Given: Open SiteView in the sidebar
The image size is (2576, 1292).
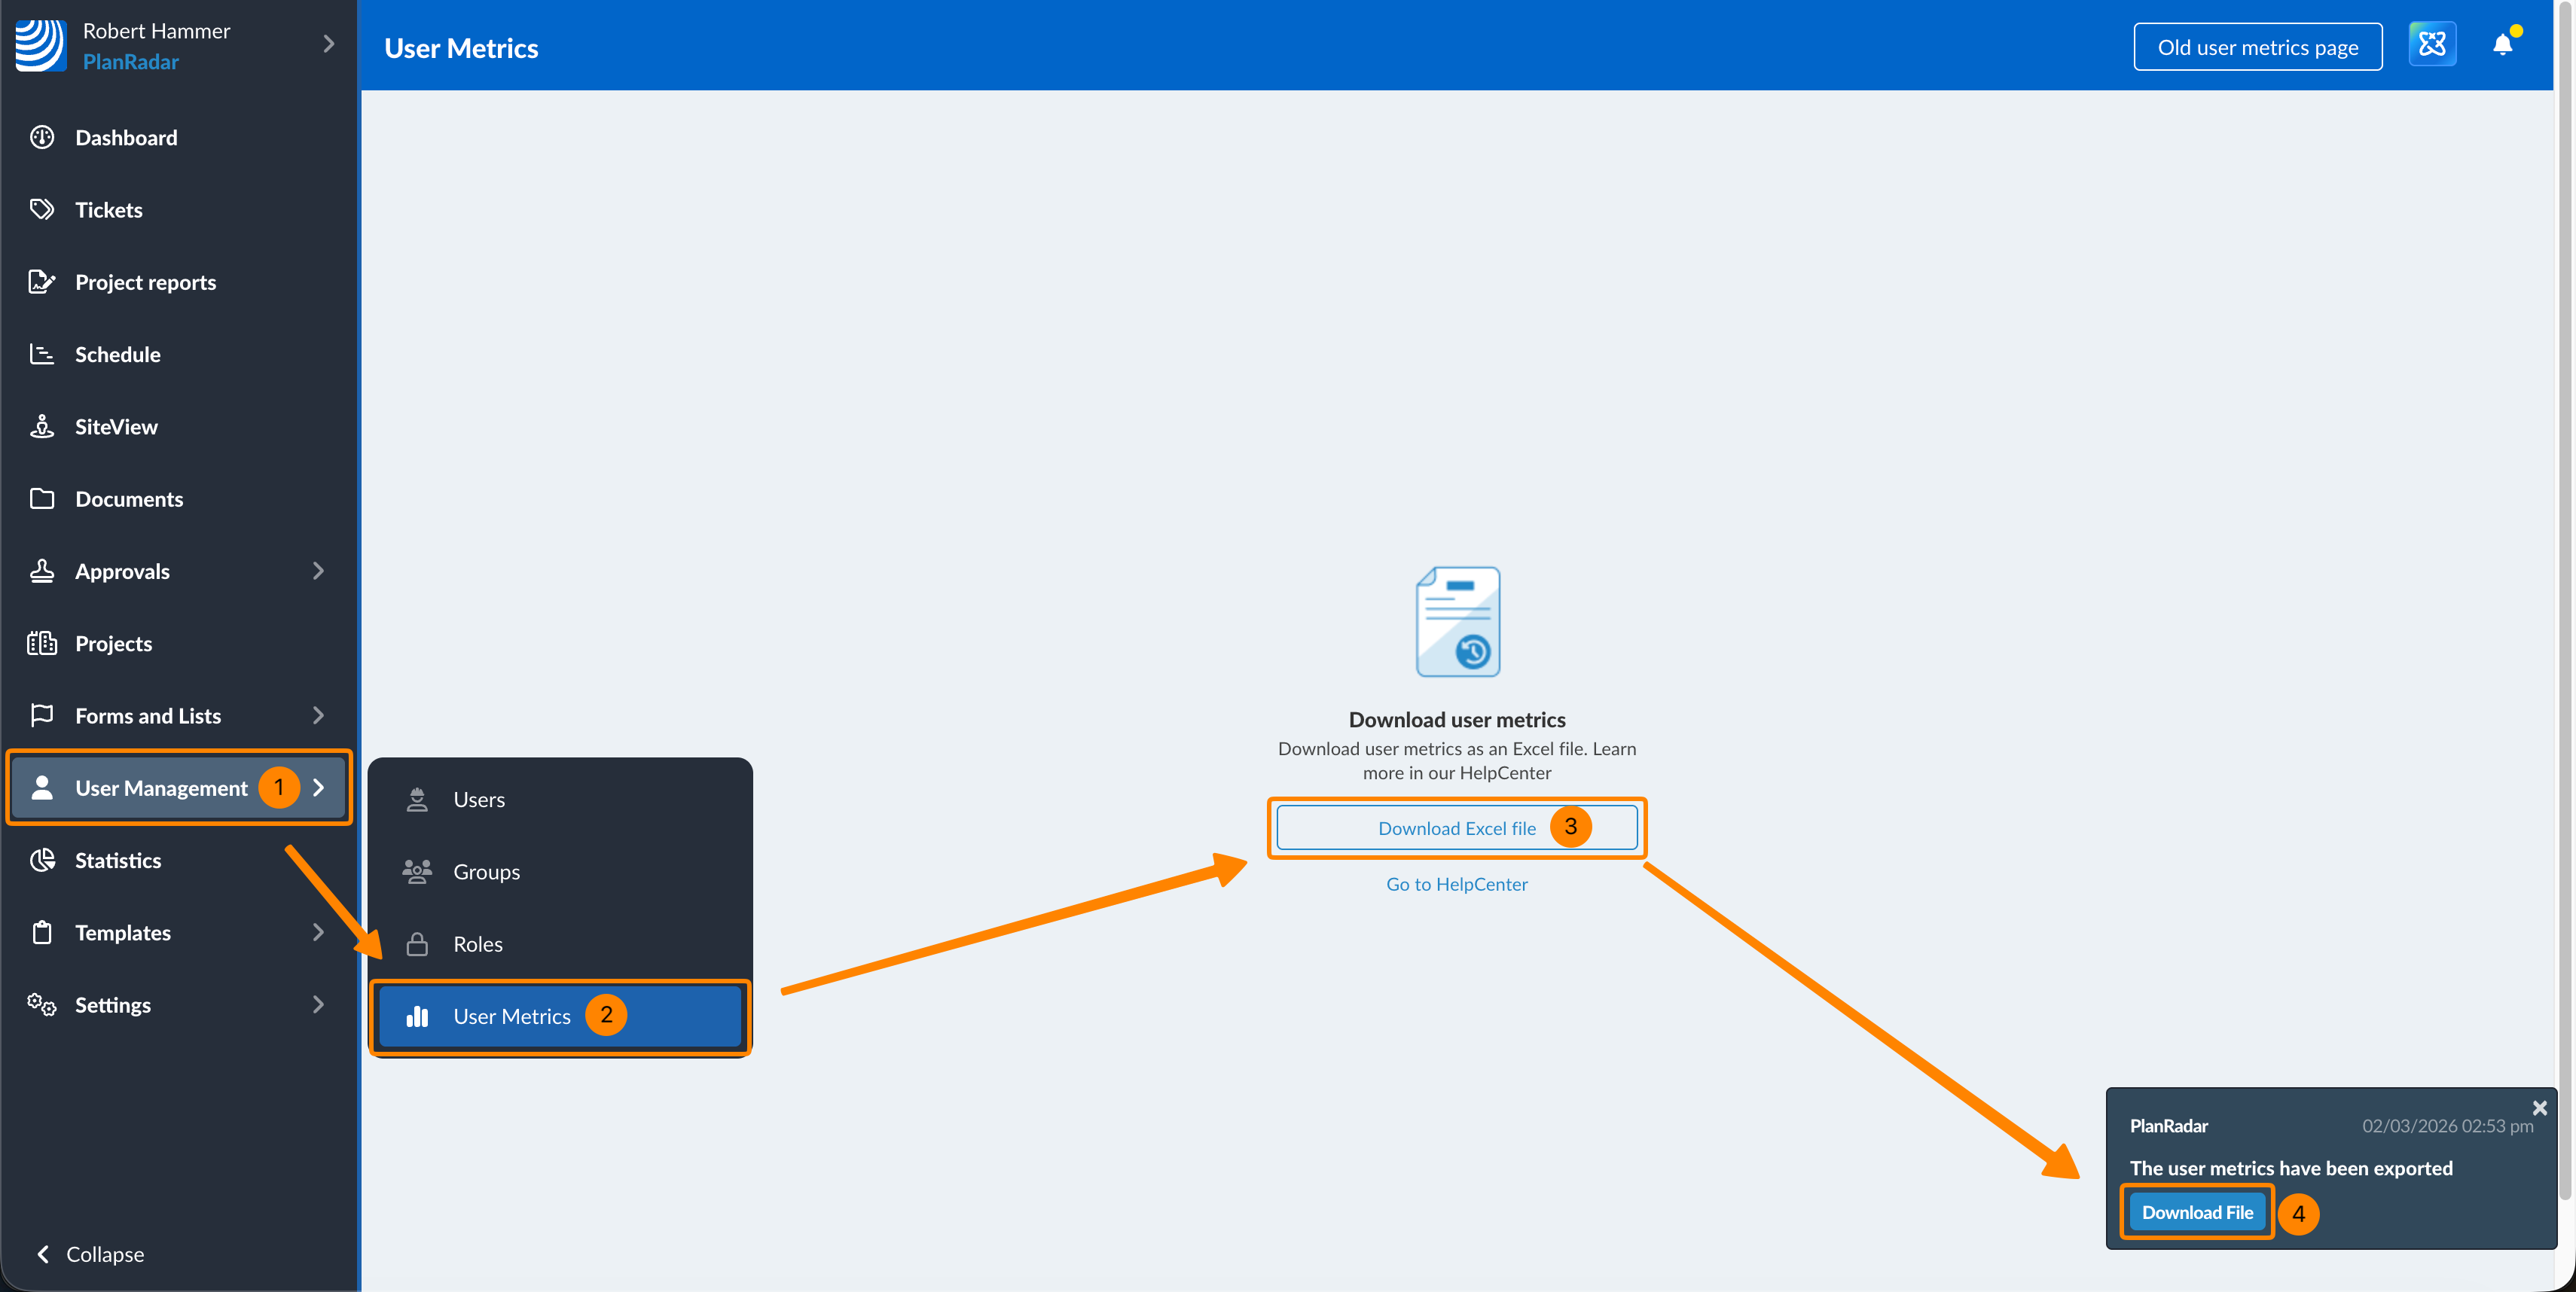Looking at the screenshot, I should pos(116,427).
